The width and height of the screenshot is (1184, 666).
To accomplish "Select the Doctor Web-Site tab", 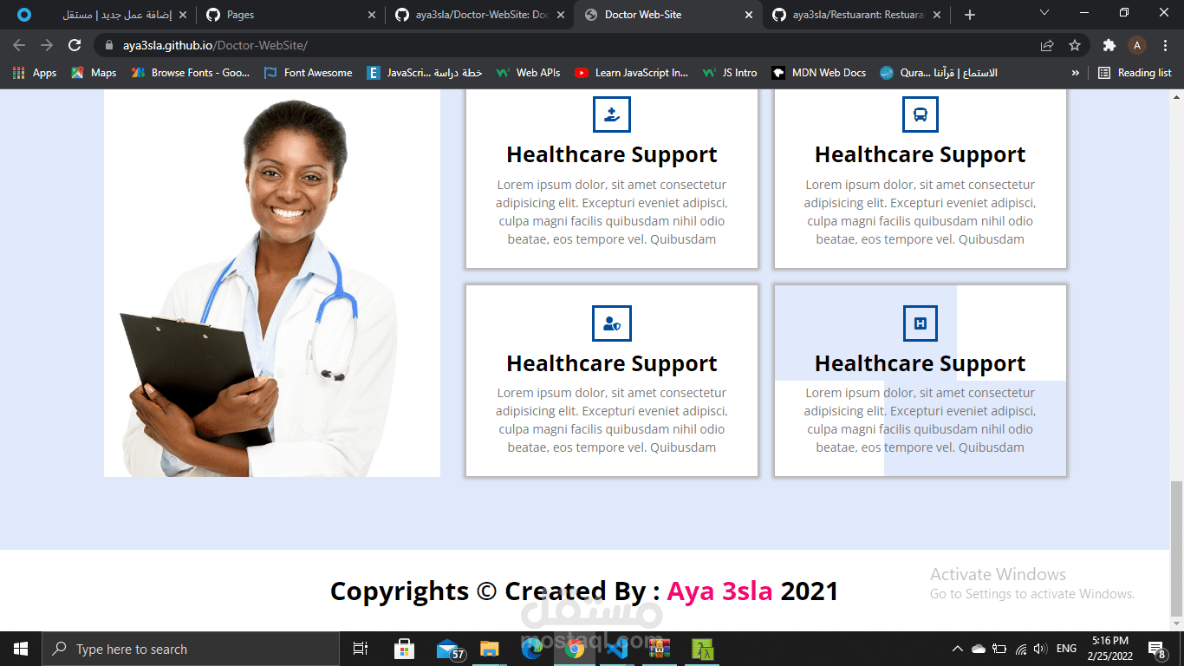I will (x=667, y=15).
